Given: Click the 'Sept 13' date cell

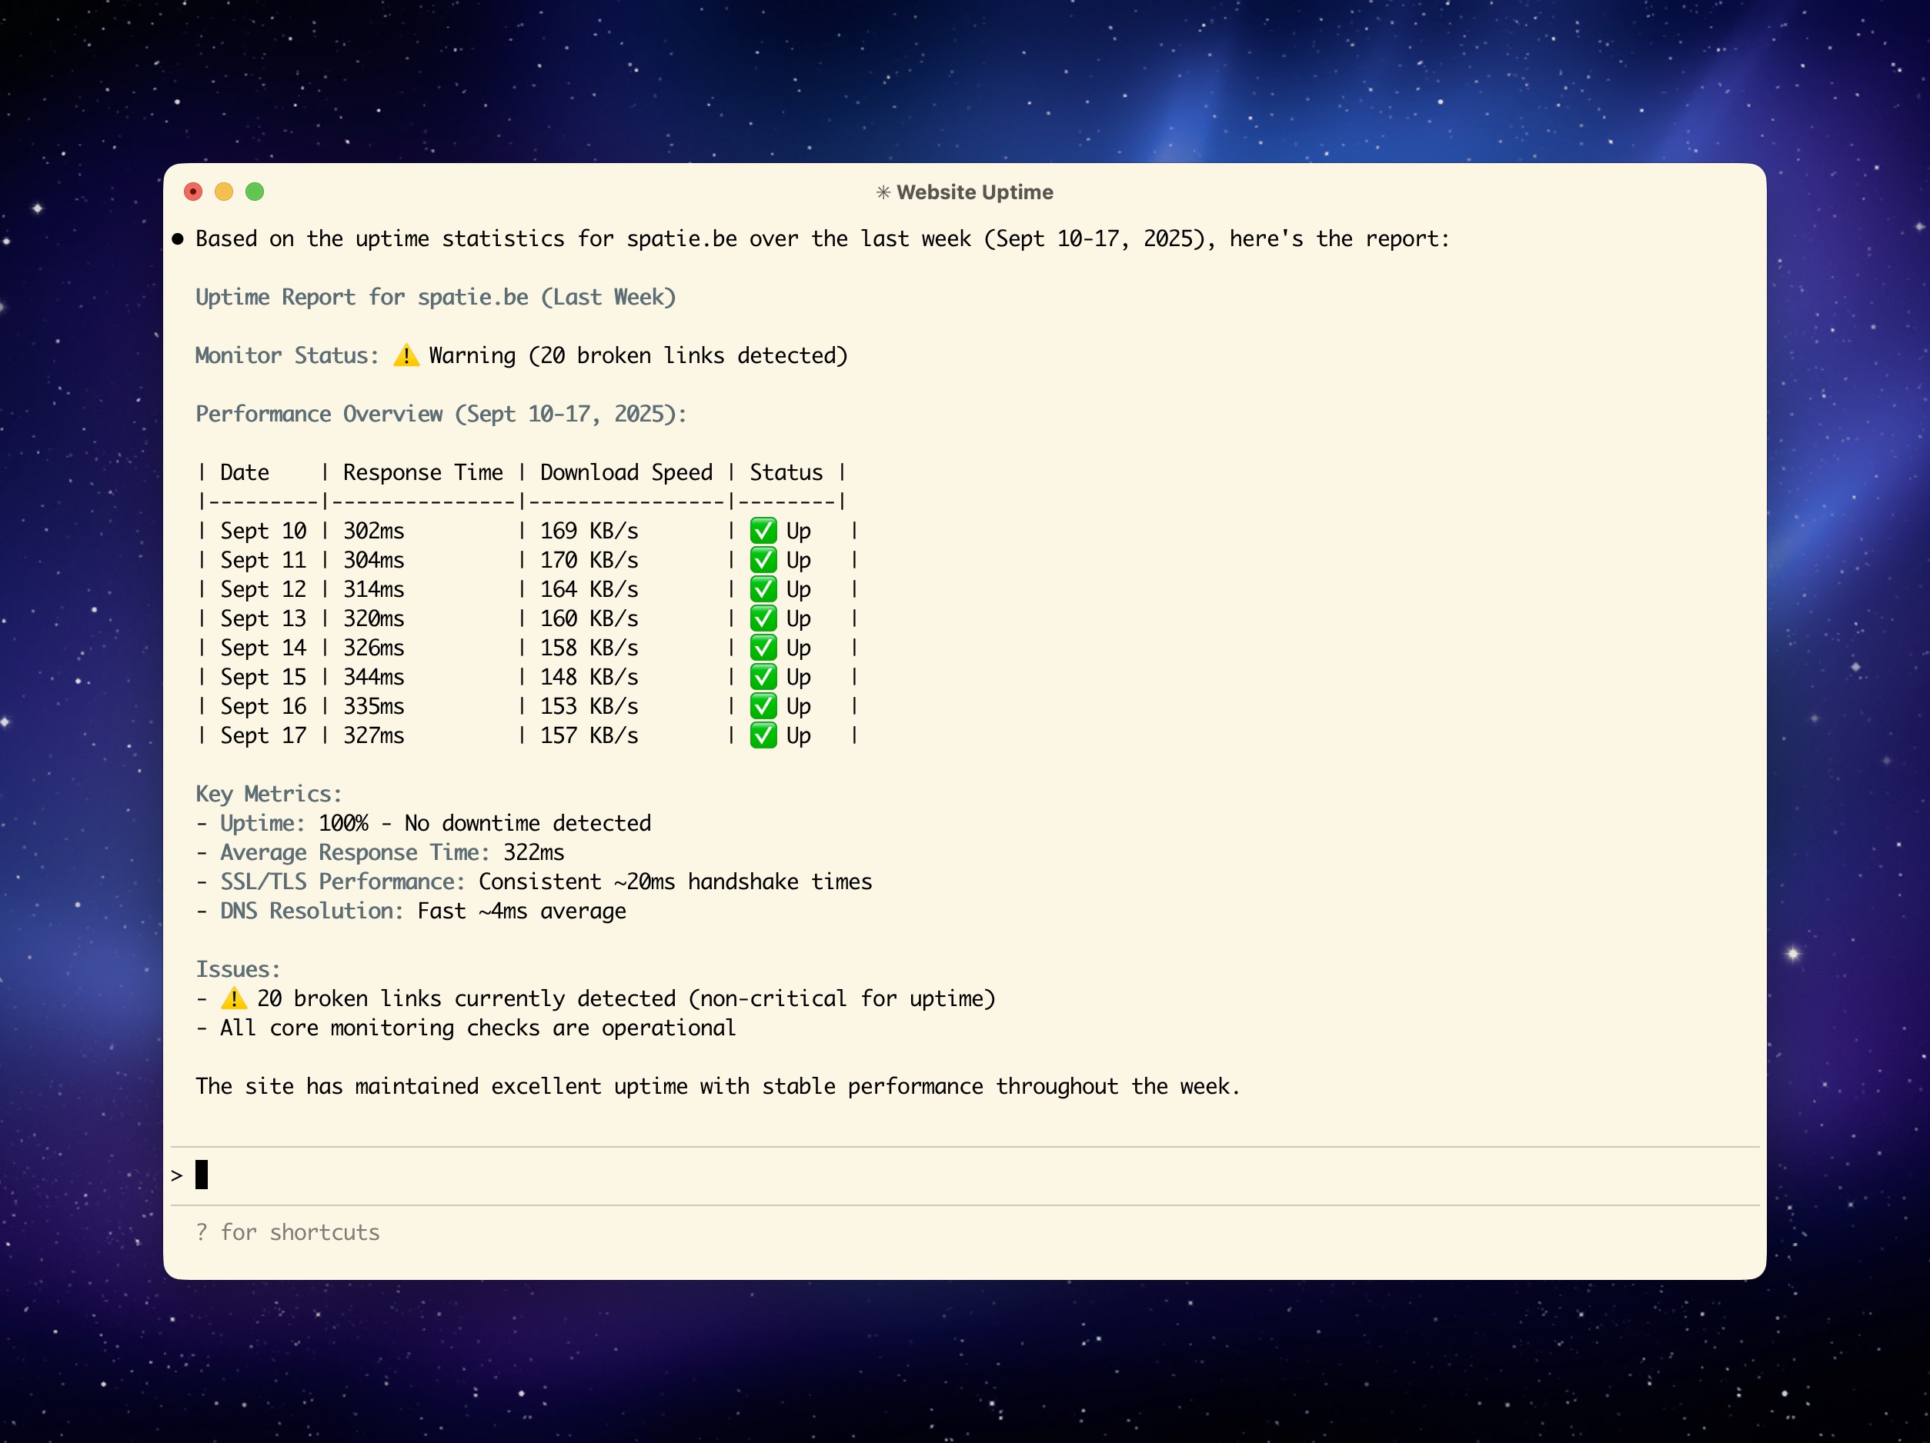Looking at the screenshot, I should 263,618.
